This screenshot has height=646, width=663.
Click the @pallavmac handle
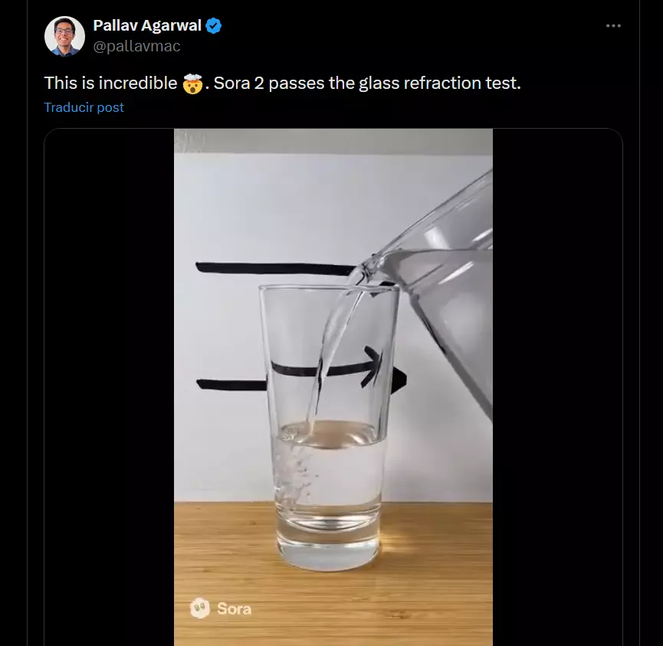[136, 46]
